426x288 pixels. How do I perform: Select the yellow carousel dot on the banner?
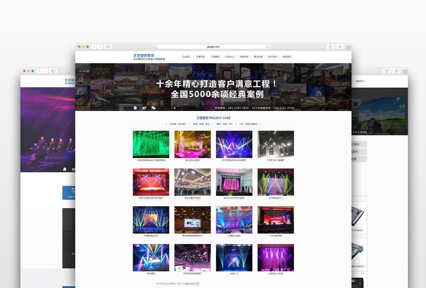174,108
